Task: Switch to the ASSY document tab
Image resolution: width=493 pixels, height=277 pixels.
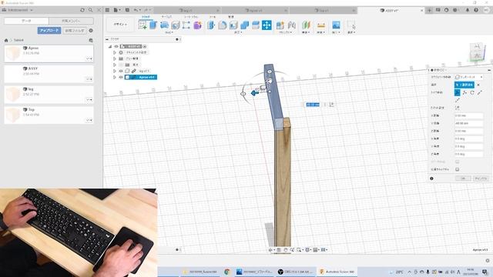Action: [x=390, y=10]
